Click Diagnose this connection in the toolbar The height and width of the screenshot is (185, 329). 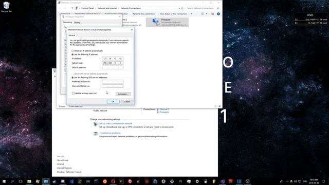point(116,14)
